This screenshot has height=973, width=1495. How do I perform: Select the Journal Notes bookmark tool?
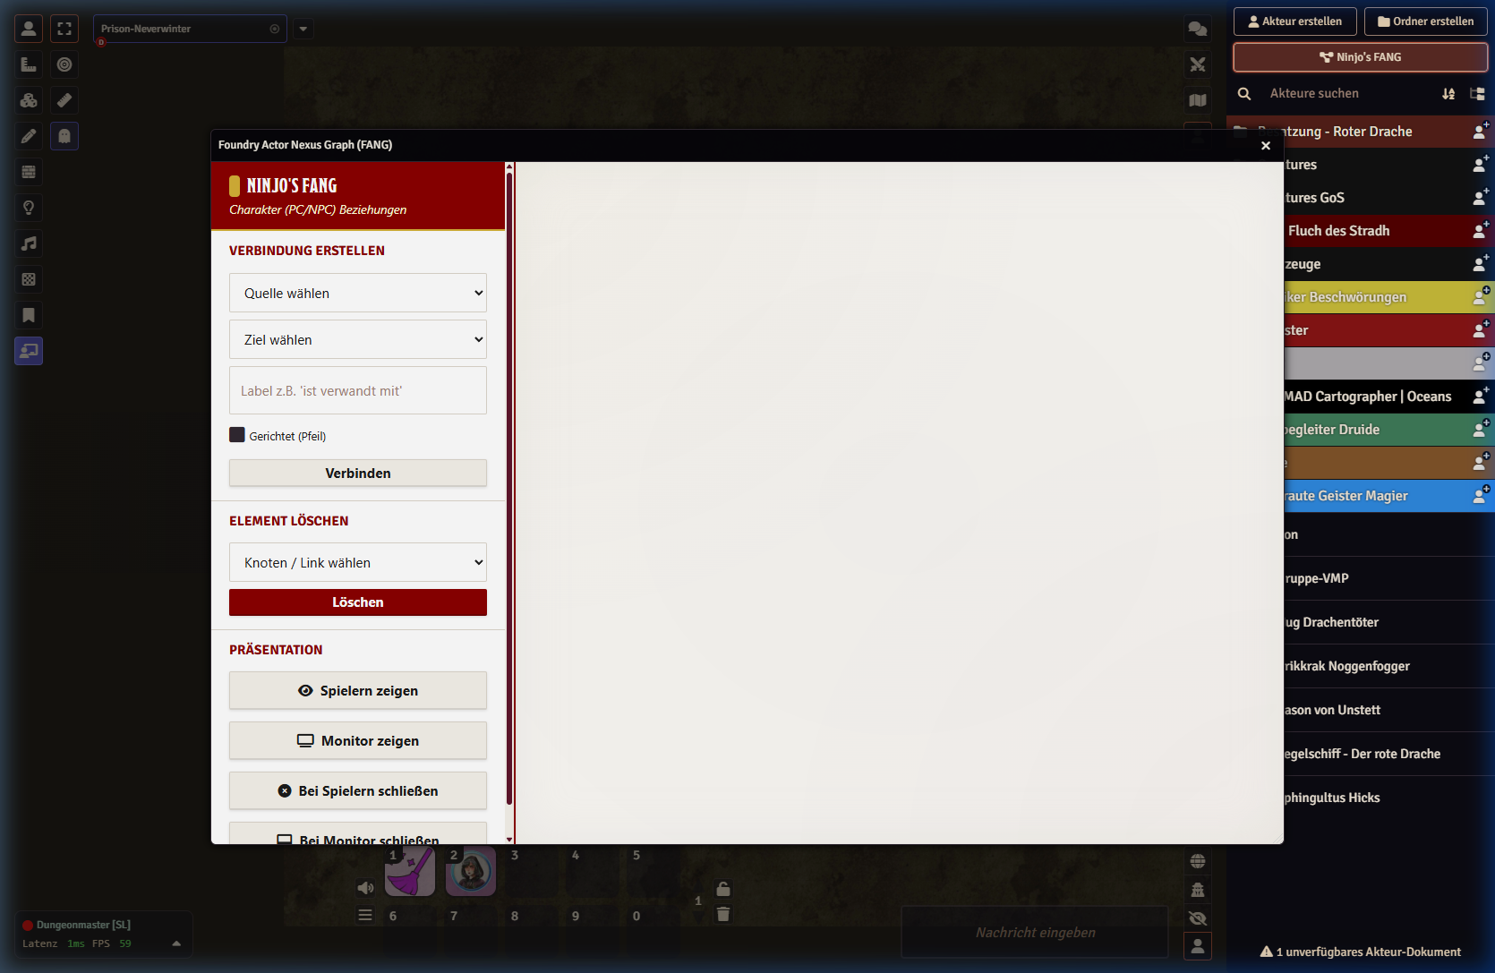click(x=29, y=315)
